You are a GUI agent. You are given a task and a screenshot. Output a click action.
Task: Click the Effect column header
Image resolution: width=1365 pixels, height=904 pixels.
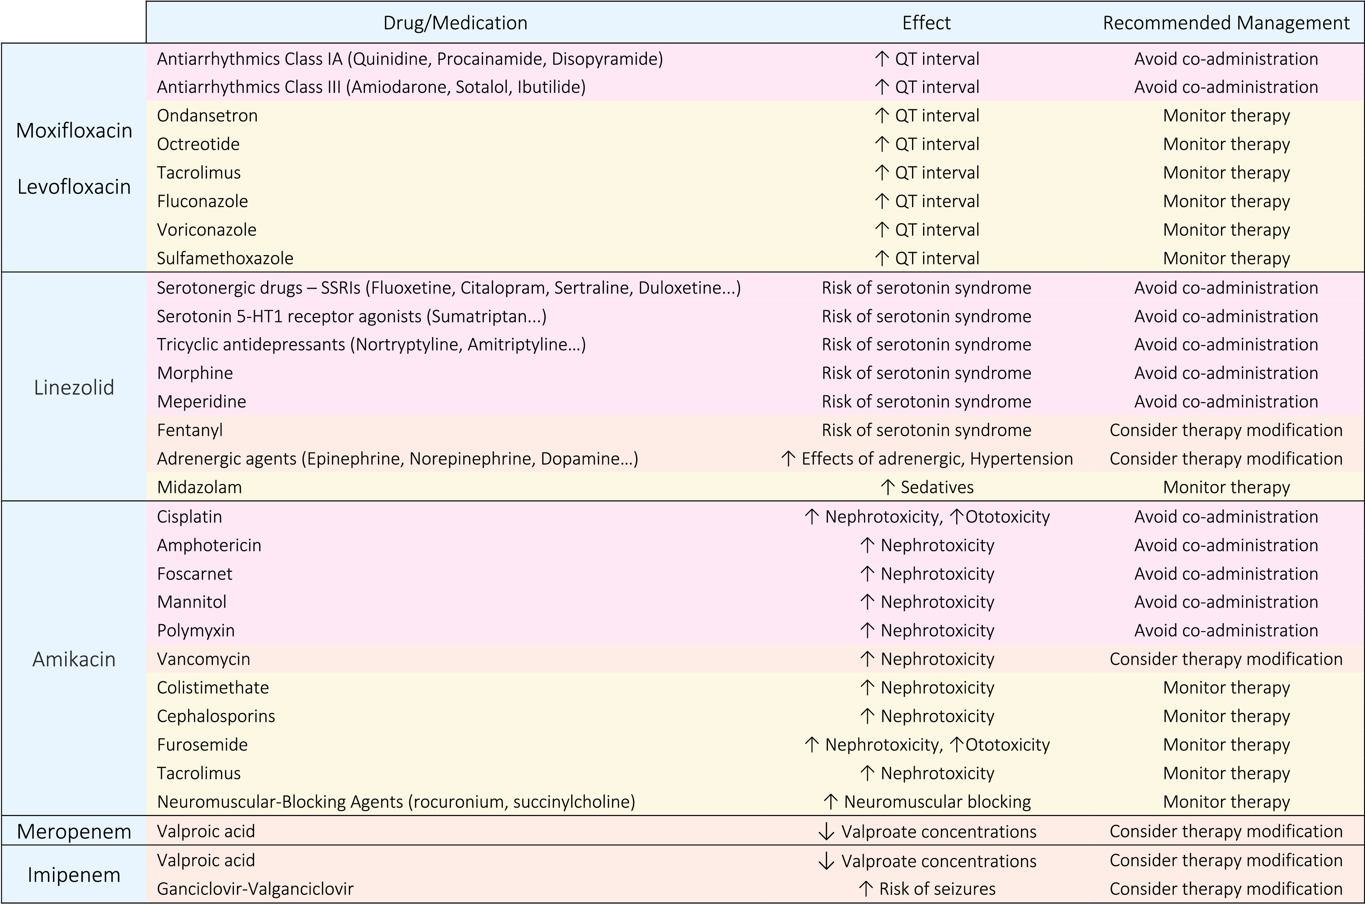(926, 22)
